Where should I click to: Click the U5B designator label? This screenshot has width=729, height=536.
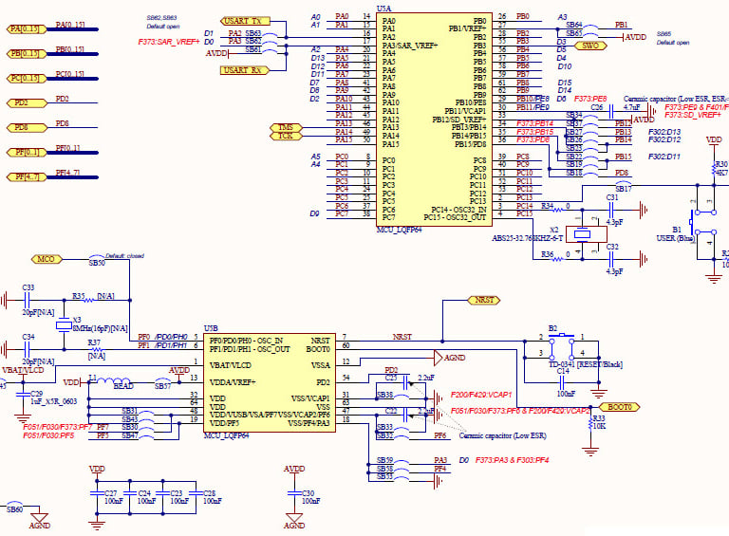(x=211, y=328)
